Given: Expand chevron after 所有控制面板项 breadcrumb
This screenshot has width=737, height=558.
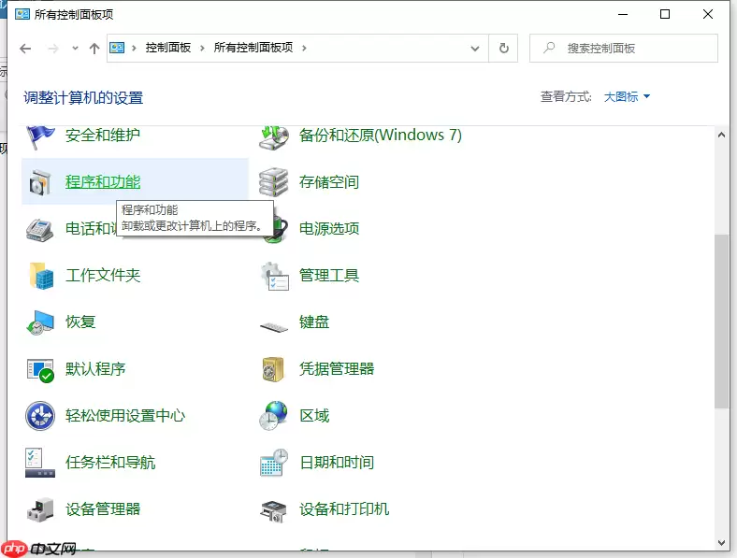Looking at the screenshot, I should tap(304, 48).
